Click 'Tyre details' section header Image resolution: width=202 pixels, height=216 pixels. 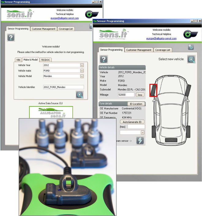click(x=106, y=104)
